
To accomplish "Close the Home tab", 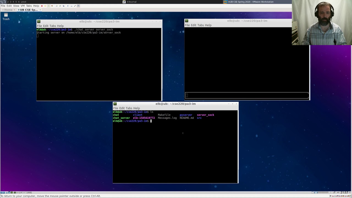I will pos(14,10).
